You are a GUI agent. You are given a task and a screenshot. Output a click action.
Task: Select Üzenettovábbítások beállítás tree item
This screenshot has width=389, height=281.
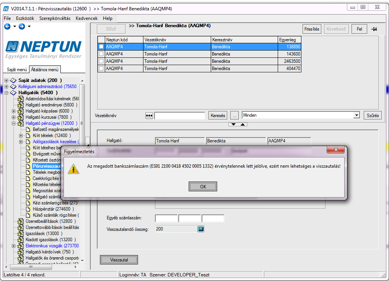pyautogui.click(x=52, y=227)
